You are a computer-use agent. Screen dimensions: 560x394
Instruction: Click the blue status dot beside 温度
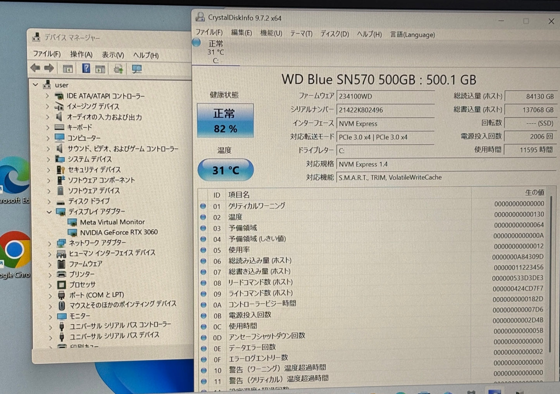point(203,217)
